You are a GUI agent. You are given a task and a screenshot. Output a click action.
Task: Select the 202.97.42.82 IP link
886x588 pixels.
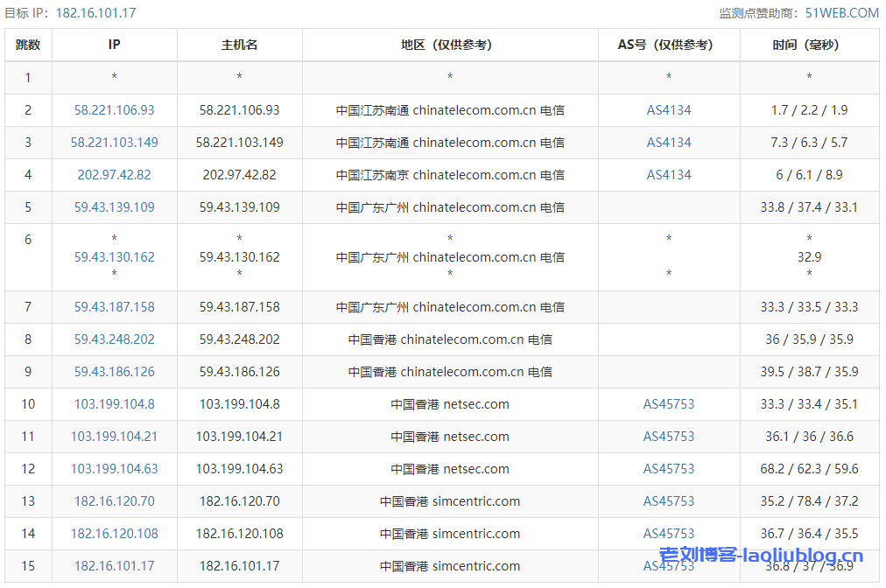pyautogui.click(x=114, y=175)
